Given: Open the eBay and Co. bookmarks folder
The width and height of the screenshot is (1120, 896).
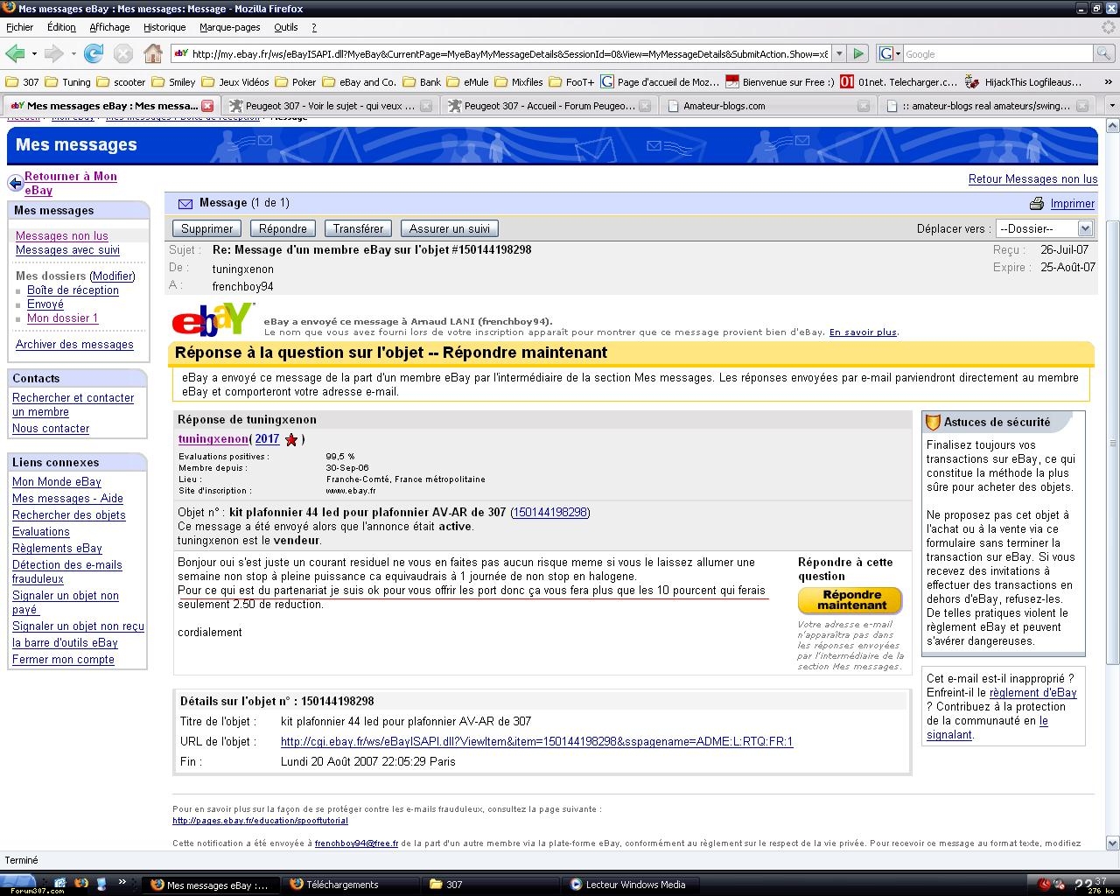Looking at the screenshot, I should (359, 82).
